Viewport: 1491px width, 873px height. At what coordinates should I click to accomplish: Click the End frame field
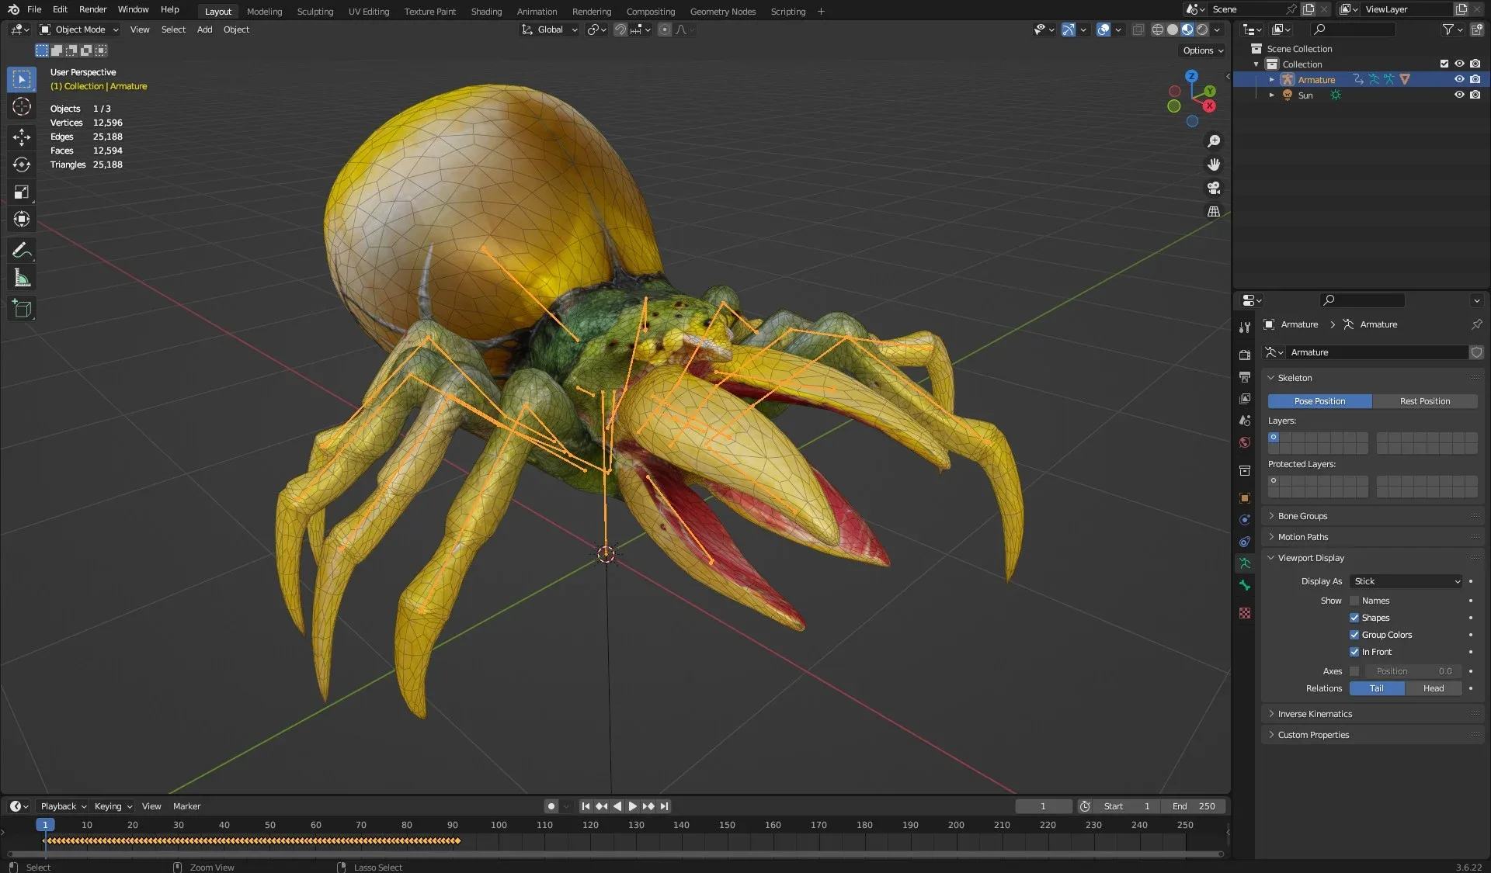1194,806
